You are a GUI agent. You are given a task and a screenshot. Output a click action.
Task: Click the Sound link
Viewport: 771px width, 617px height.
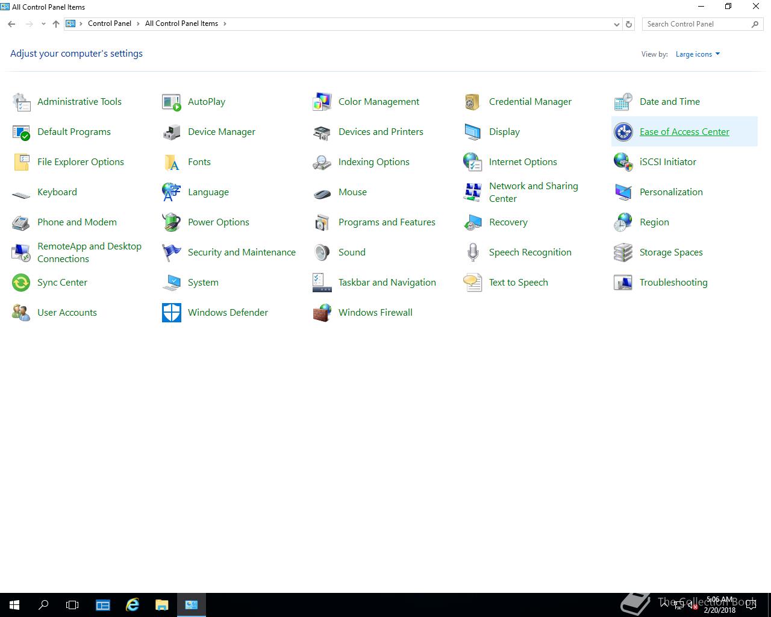pyautogui.click(x=352, y=252)
